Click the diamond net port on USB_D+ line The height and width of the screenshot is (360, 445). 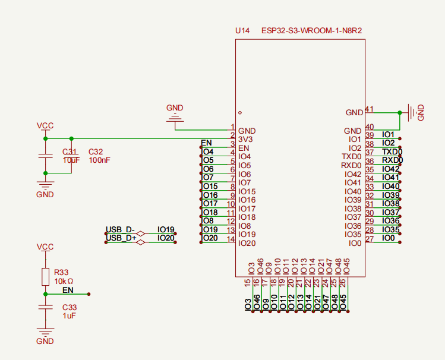[140, 242]
